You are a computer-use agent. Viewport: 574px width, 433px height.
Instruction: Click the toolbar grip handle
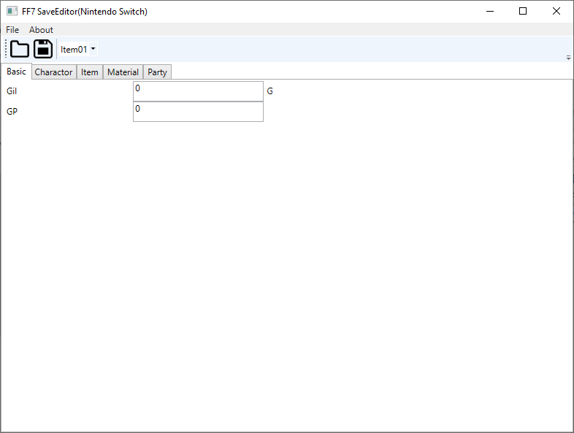click(7, 49)
